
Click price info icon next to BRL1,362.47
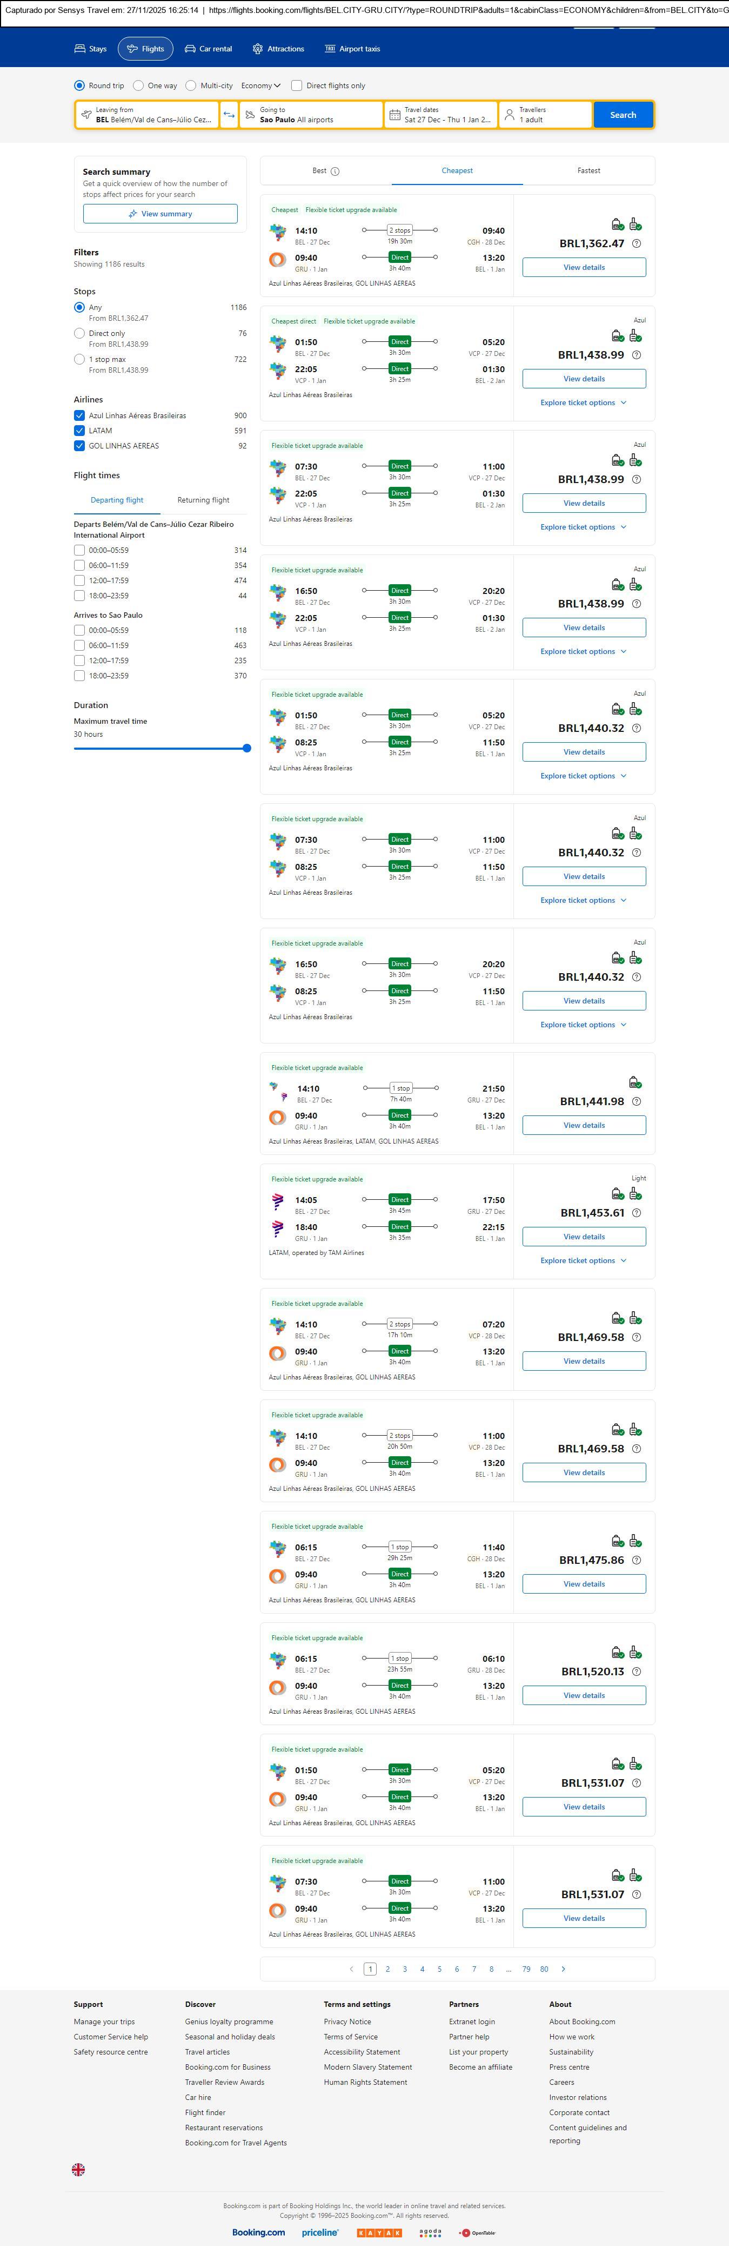(x=637, y=244)
